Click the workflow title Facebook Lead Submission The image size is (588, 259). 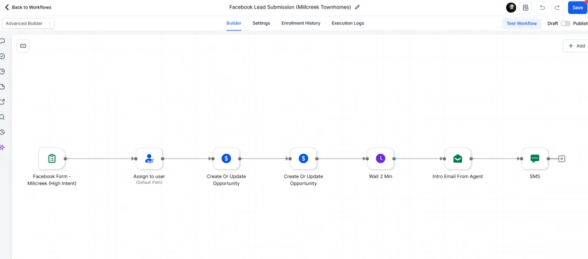[290, 7]
